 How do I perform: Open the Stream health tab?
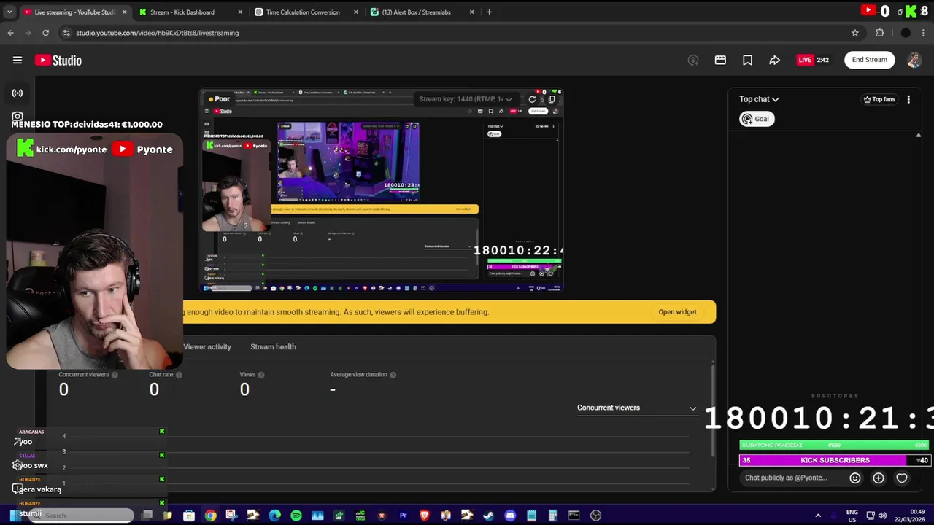(x=273, y=346)
